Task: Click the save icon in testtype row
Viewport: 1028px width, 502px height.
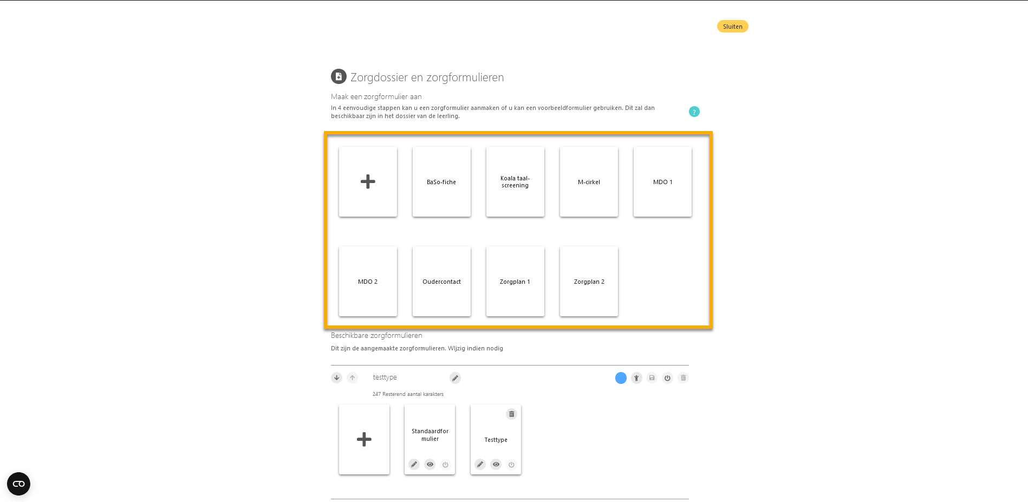Action: click(652, 378)
